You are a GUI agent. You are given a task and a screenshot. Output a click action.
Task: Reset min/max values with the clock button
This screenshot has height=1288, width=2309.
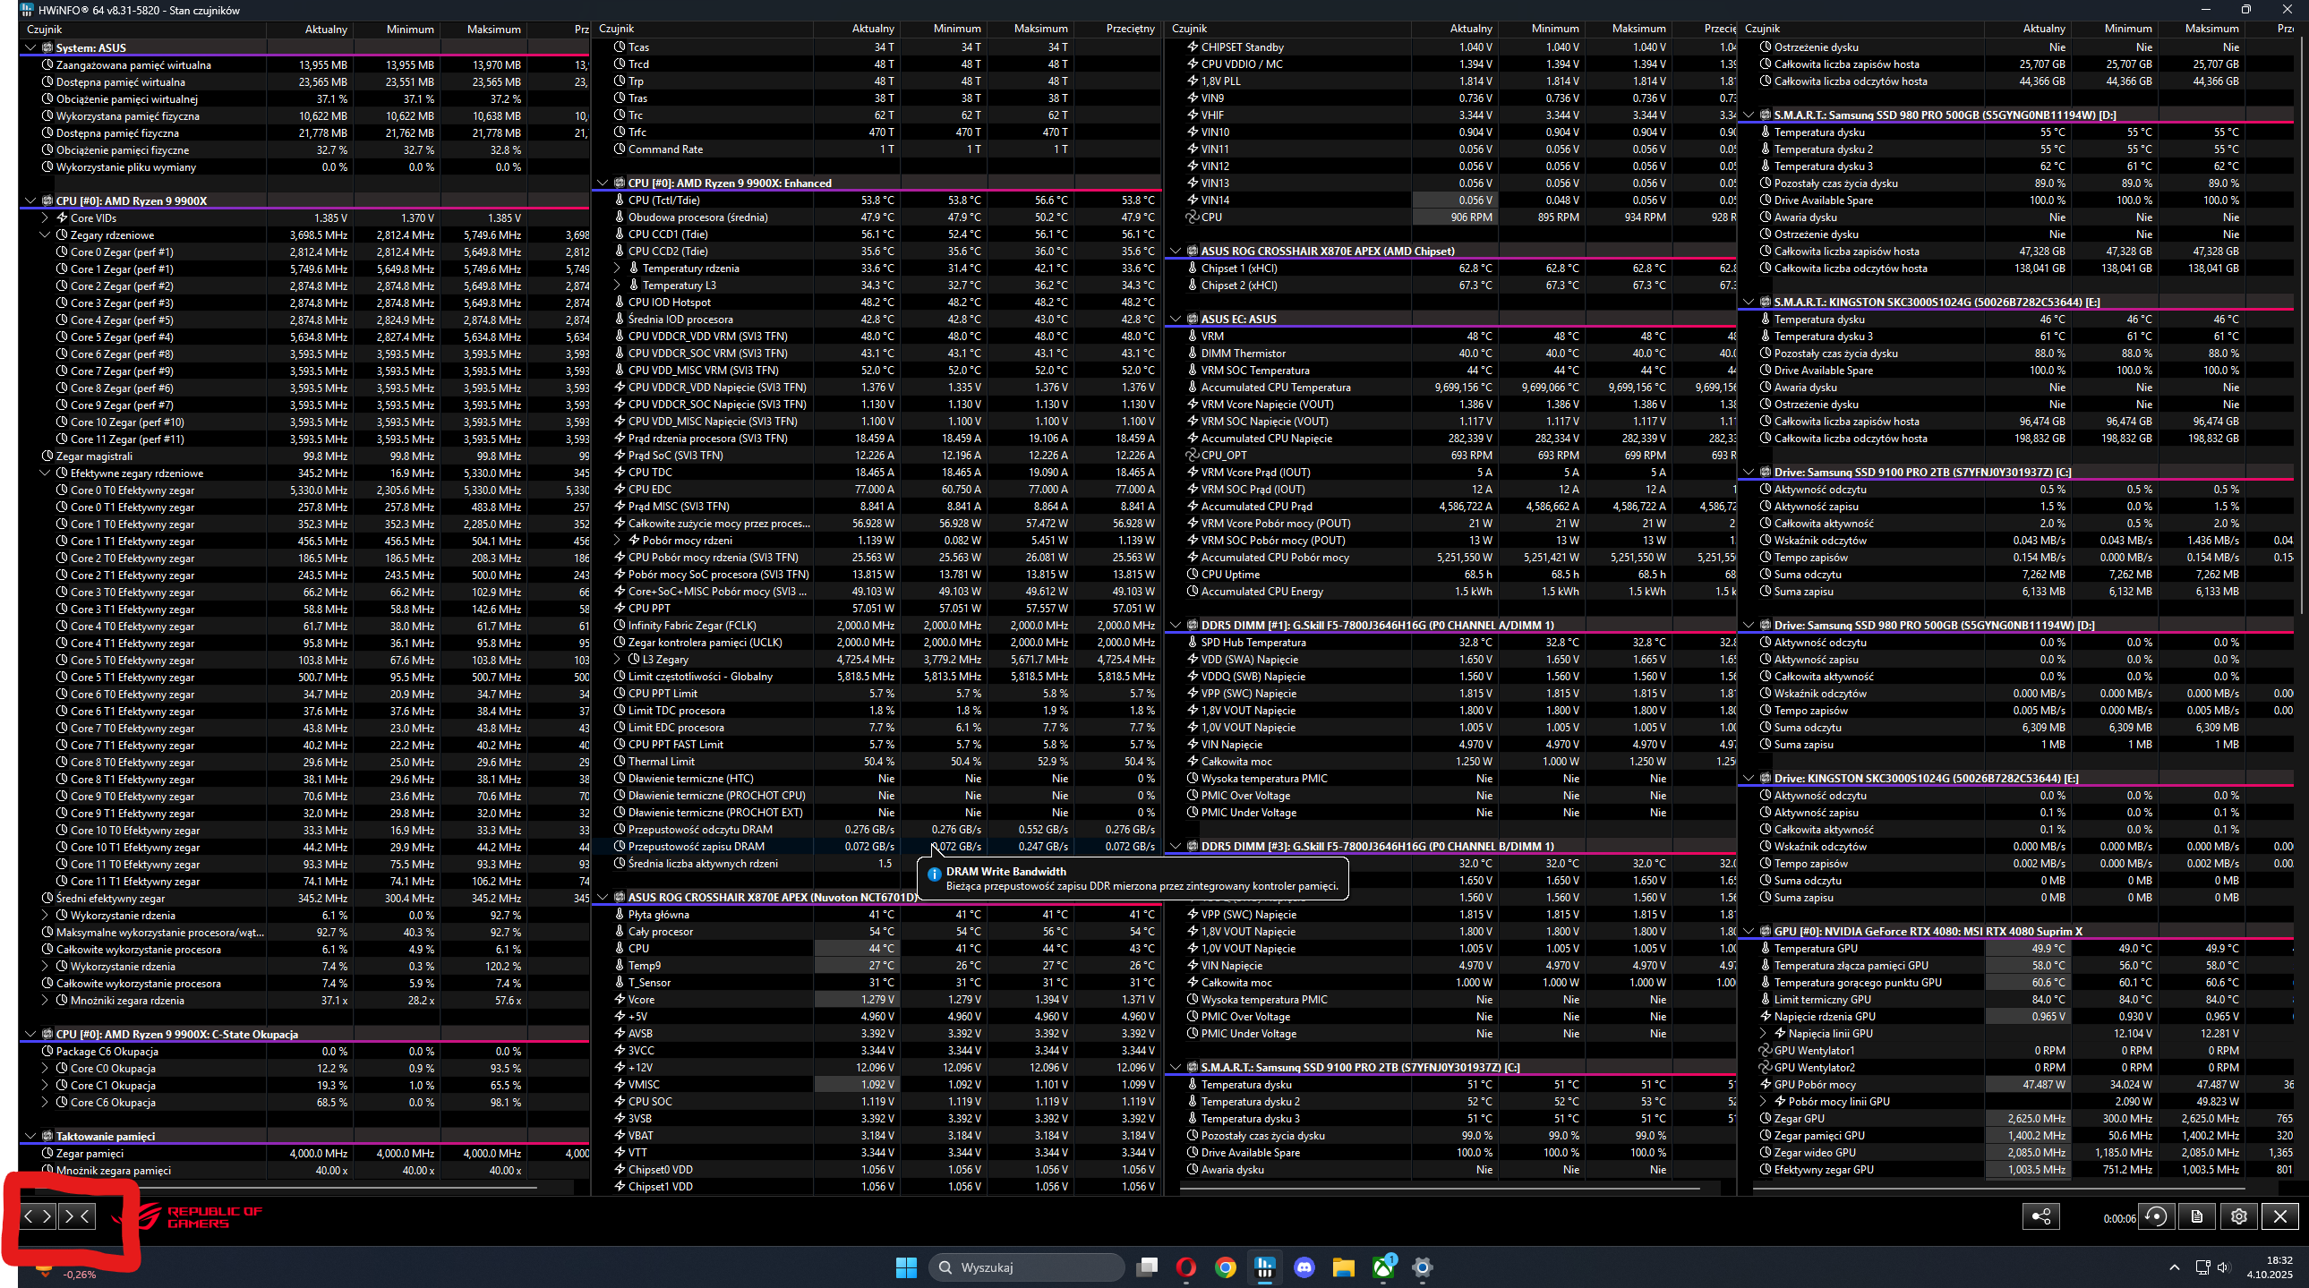click(2157, 1216)
